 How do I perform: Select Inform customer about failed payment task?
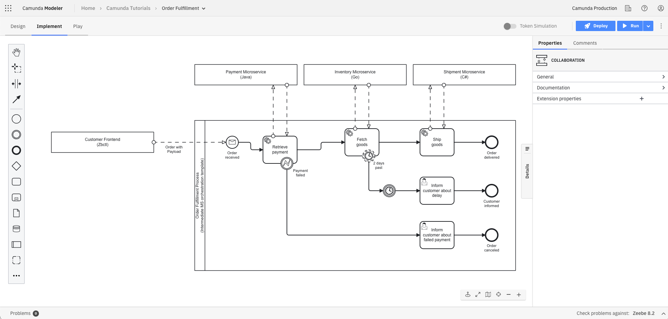437,235
